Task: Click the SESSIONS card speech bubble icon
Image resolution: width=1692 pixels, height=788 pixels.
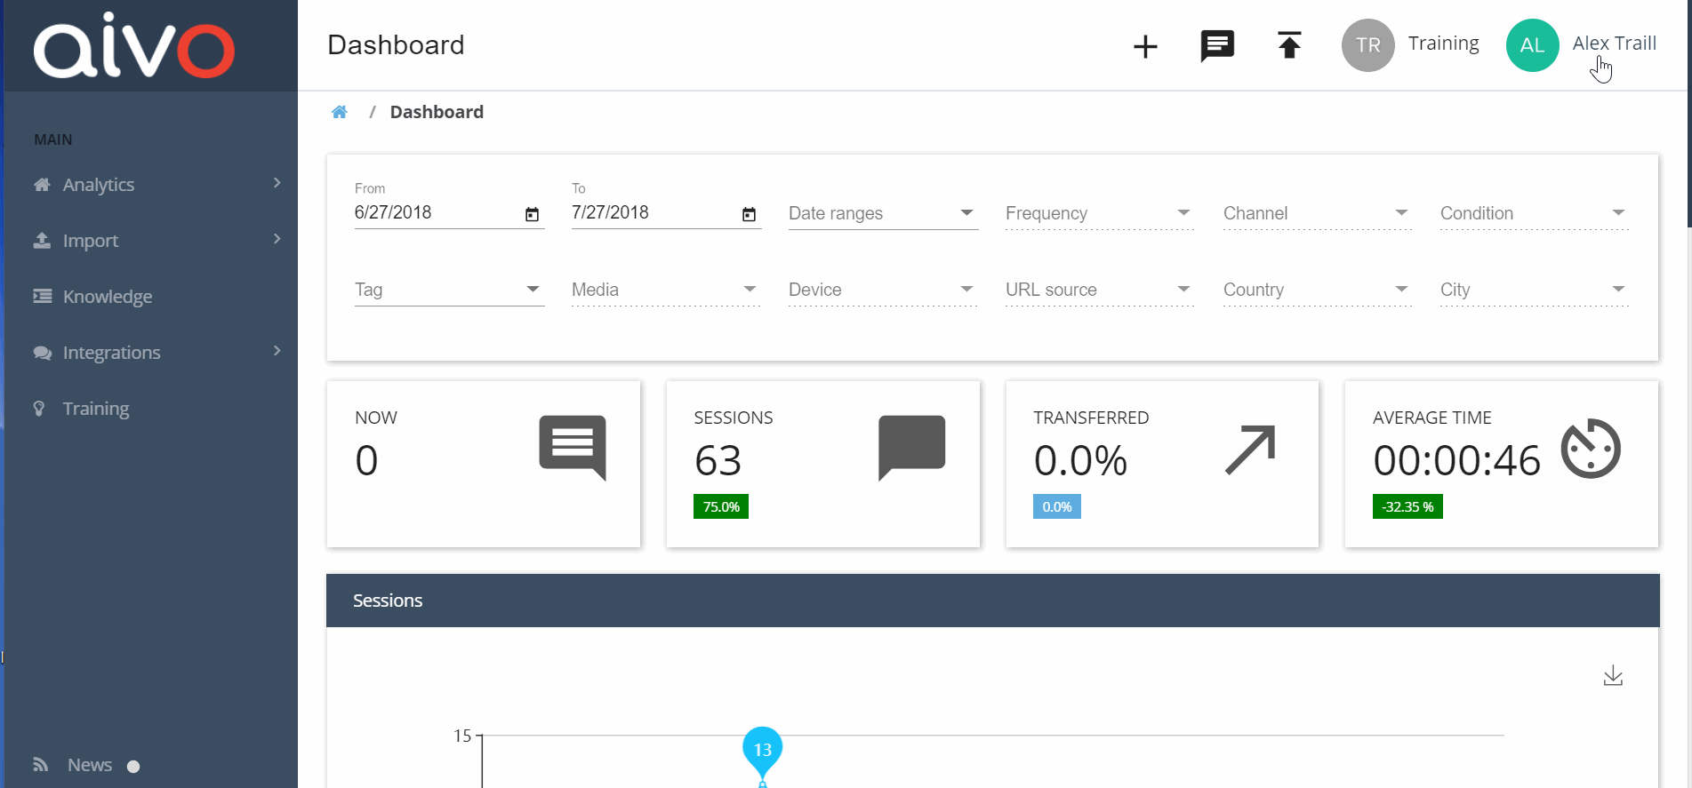Action: (x=911, y=448)
